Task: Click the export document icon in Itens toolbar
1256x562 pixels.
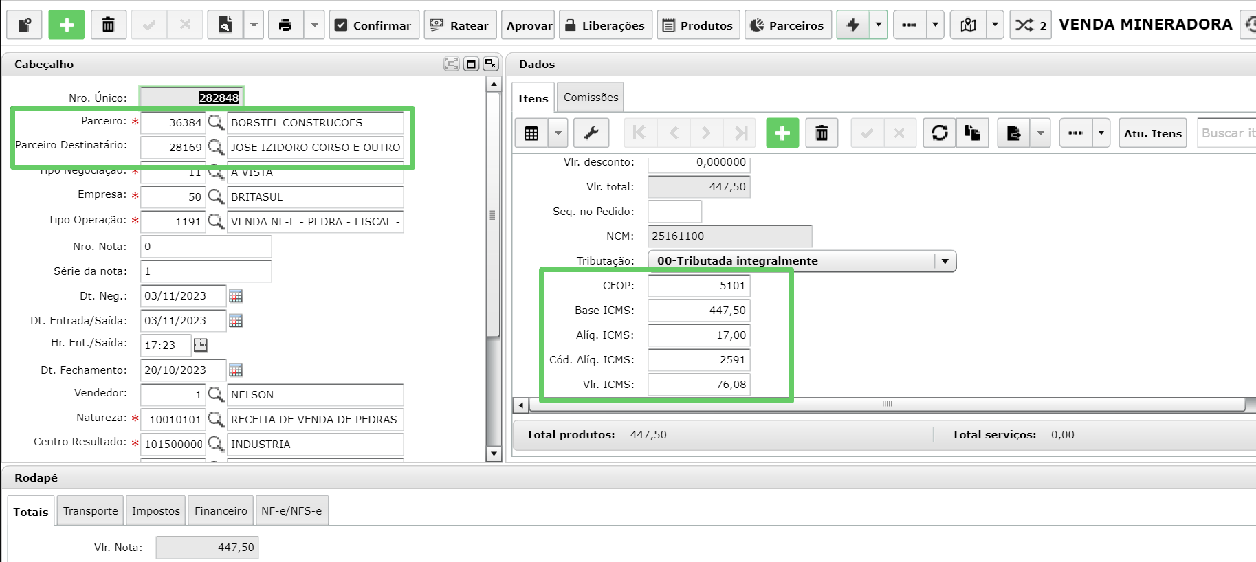Action: pos(1013,133)
